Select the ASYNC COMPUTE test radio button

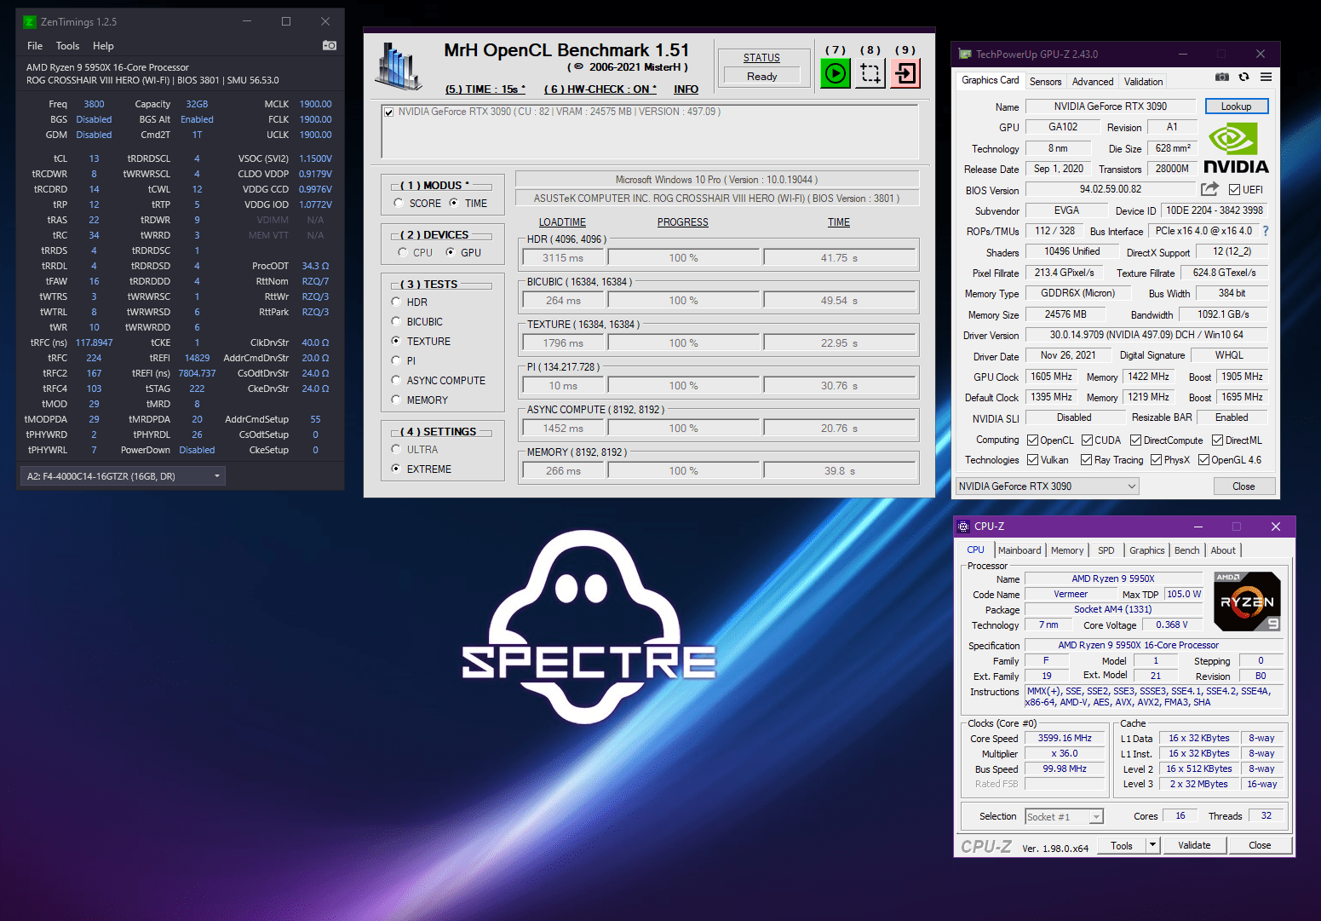coord(396,380)
